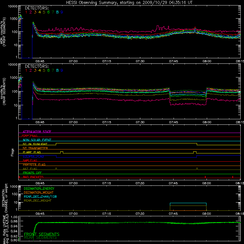This screenshot has height=244, width=244.
Task: Click the DECIMATION CHANNEL or weight y-axis title
Action: [x=5, y=198]
